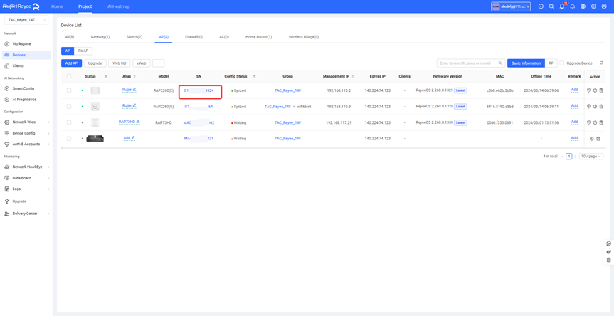Tick the Upgrade Device checkbox

pyautogui.click(x=562, y=63)
